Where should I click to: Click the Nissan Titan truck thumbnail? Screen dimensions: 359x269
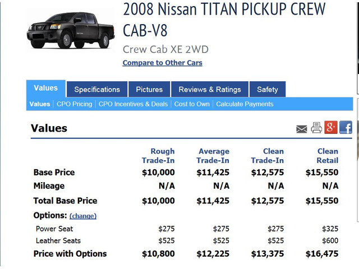pos(71,30)
